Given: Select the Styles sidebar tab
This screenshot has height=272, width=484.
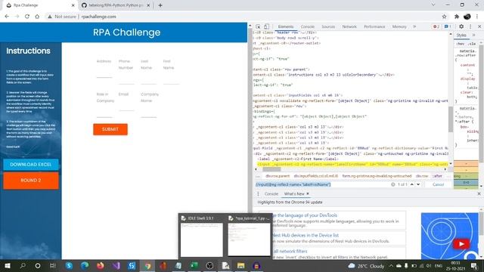Looking at the screenshot, I should [x=461, y=36].
